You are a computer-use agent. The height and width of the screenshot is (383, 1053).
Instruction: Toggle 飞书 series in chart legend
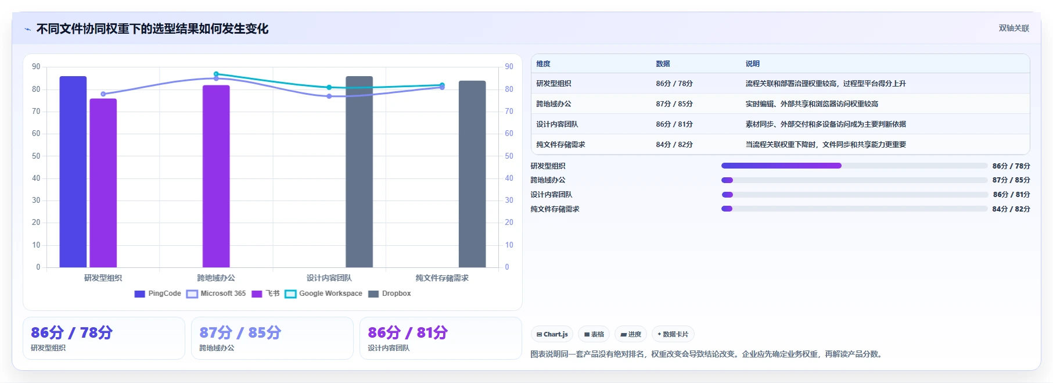(x=265, y=294)
